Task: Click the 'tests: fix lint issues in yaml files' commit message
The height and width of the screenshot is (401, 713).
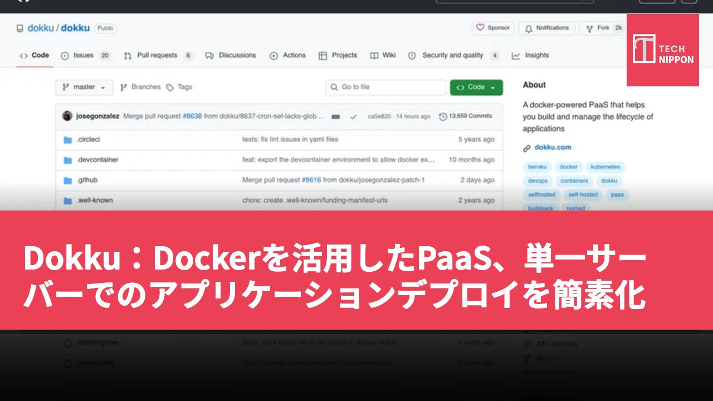Action: pos(290,139)
